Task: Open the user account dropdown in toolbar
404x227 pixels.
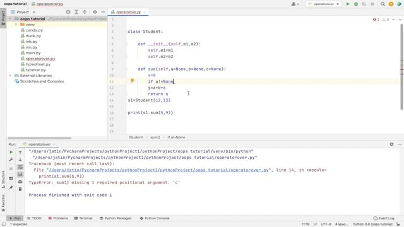Action: click(x=295, y=4)
